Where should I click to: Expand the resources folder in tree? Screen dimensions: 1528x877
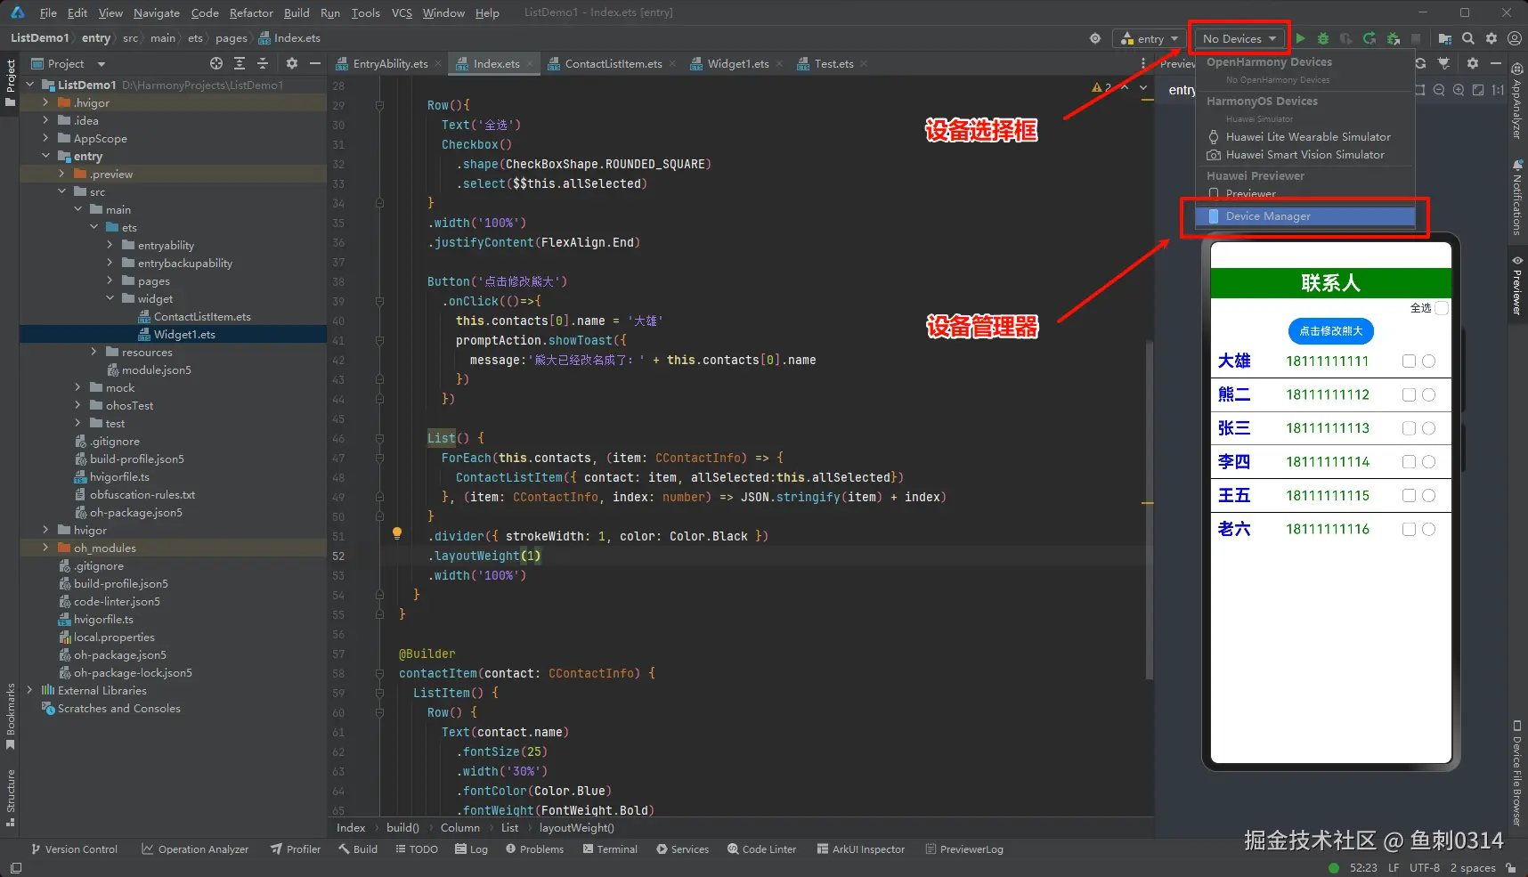tap(94, 353)
